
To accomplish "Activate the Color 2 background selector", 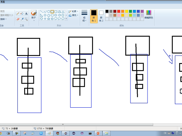I will [x=101, y=16].
